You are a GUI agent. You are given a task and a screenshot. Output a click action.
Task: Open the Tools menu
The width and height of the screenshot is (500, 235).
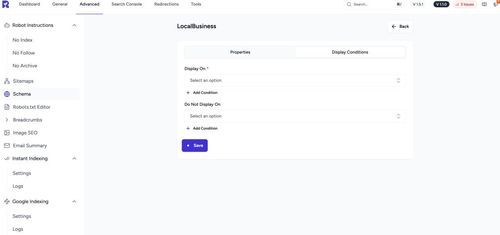coord(196,4)
